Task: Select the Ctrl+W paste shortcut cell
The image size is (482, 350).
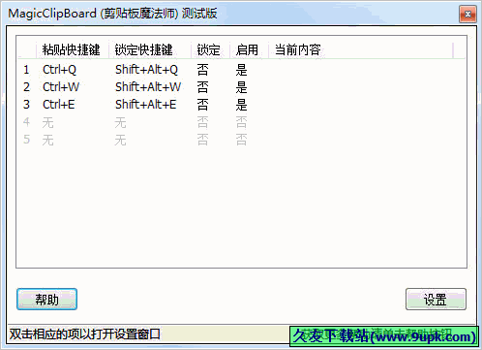Action: coord(61,87)
